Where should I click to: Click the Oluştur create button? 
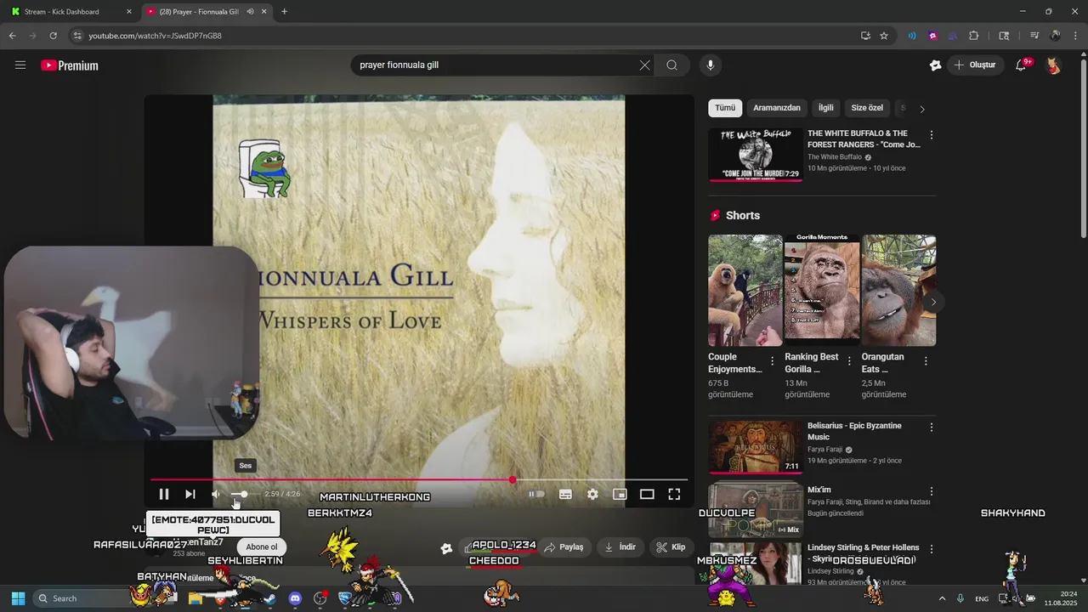click(975, 65)
